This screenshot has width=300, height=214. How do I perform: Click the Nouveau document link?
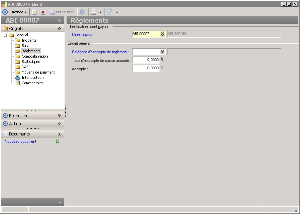(20, 141)
